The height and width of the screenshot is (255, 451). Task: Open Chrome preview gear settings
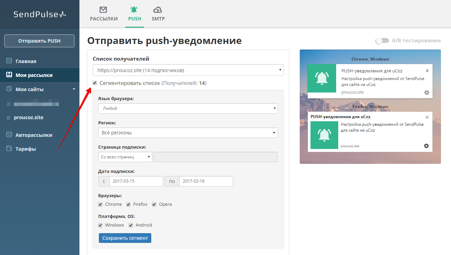(x=427, y=93)
